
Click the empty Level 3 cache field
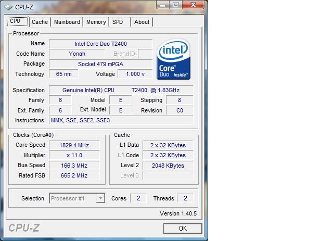point(168,175)
